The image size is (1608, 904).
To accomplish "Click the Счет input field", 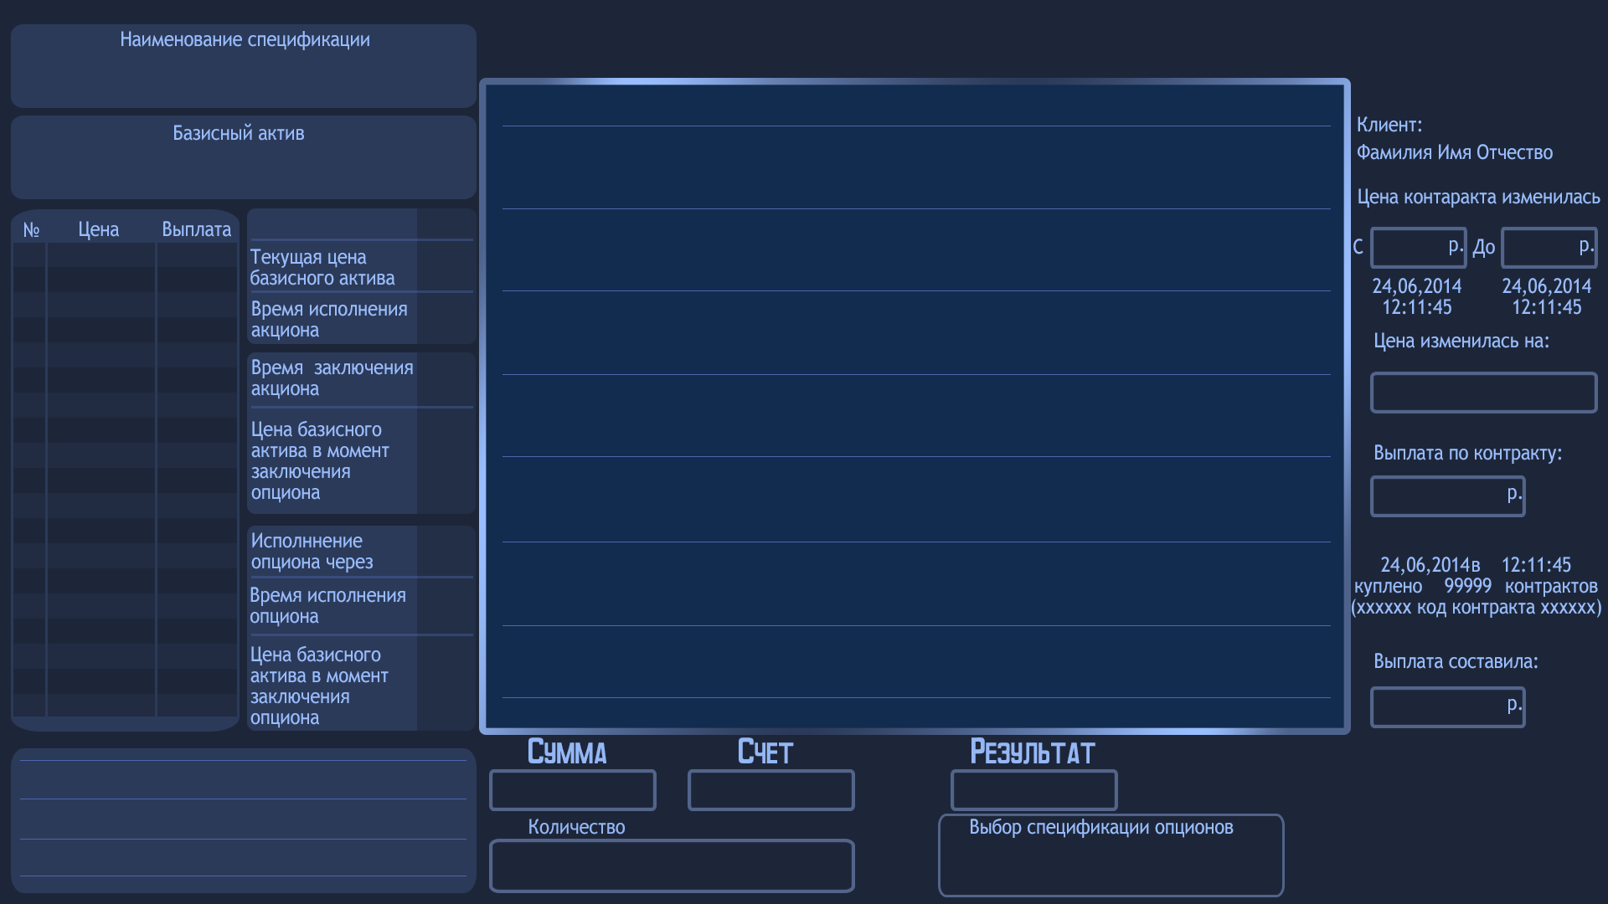I will pos(770,790).
